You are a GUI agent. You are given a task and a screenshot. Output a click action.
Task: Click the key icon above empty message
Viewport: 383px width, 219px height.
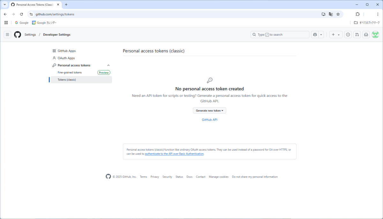(209, 80)
